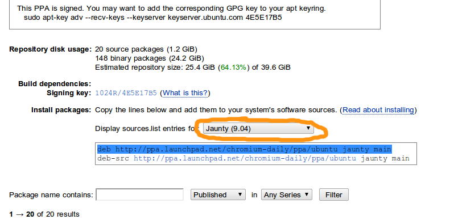Image resolution: width=454 pixels, height=224 pixels.
Task: Click the 'Install packages:' label
Action: coord(61,110)
